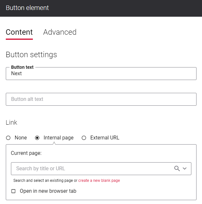Focus the Button text field containing Next

(x=101, y=74)
